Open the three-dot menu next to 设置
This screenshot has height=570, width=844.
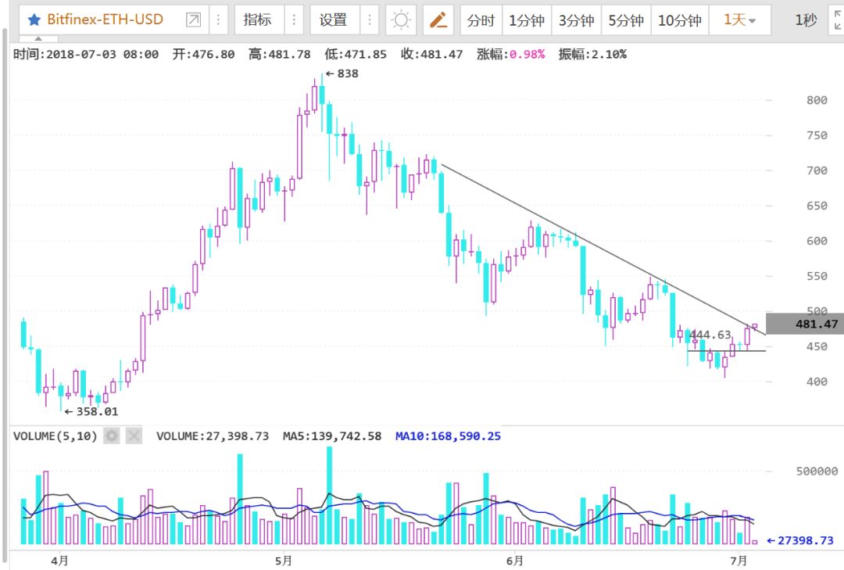point(369,20)
